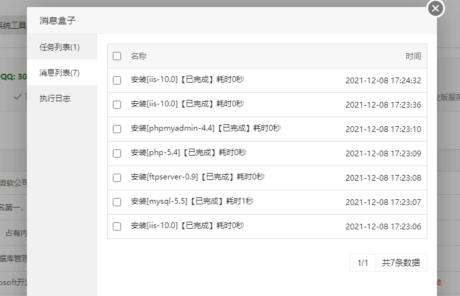Tick the ftpserver-0.9 message checkbox
The height and width of the screenshot is (296, 460).
[x=117, y=177]
